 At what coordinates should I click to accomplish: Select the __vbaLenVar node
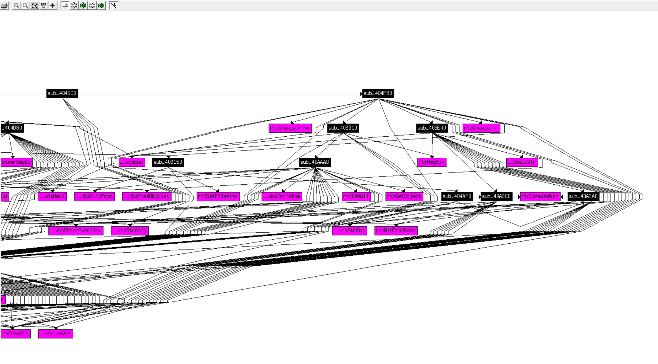point(56,334)
